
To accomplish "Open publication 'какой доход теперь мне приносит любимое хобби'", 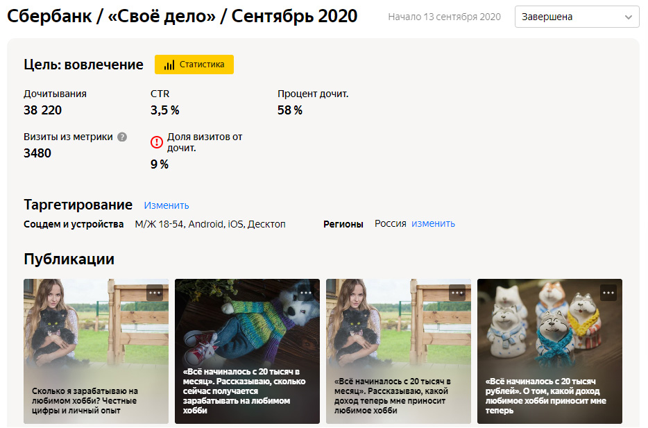I will [398, 351].
